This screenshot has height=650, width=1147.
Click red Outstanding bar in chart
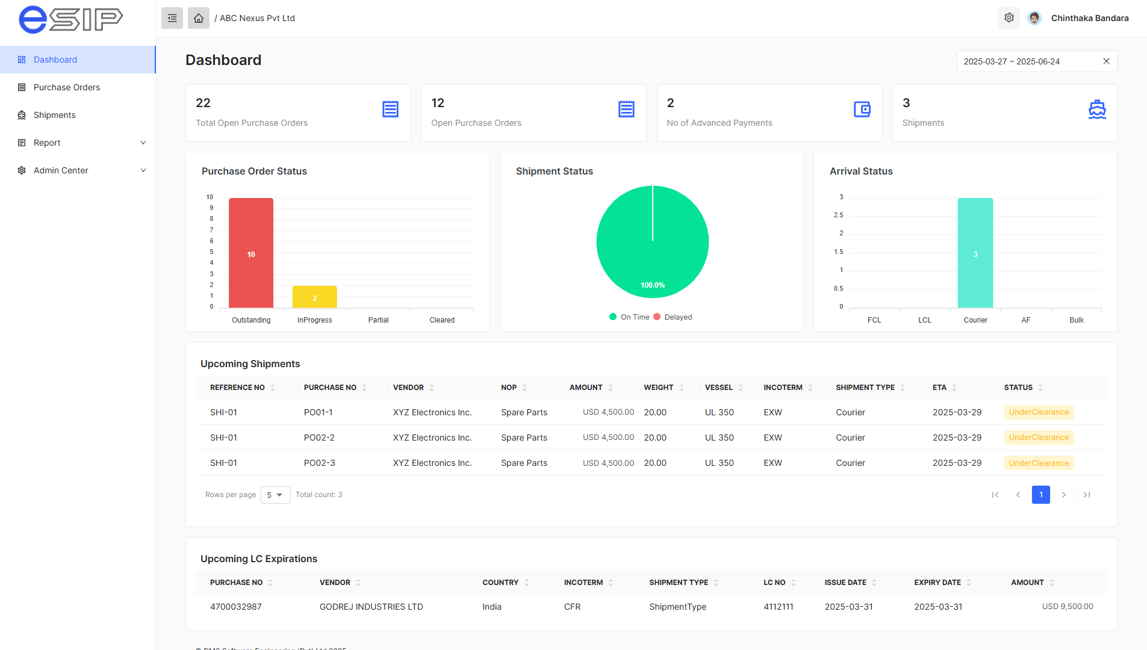251,253
